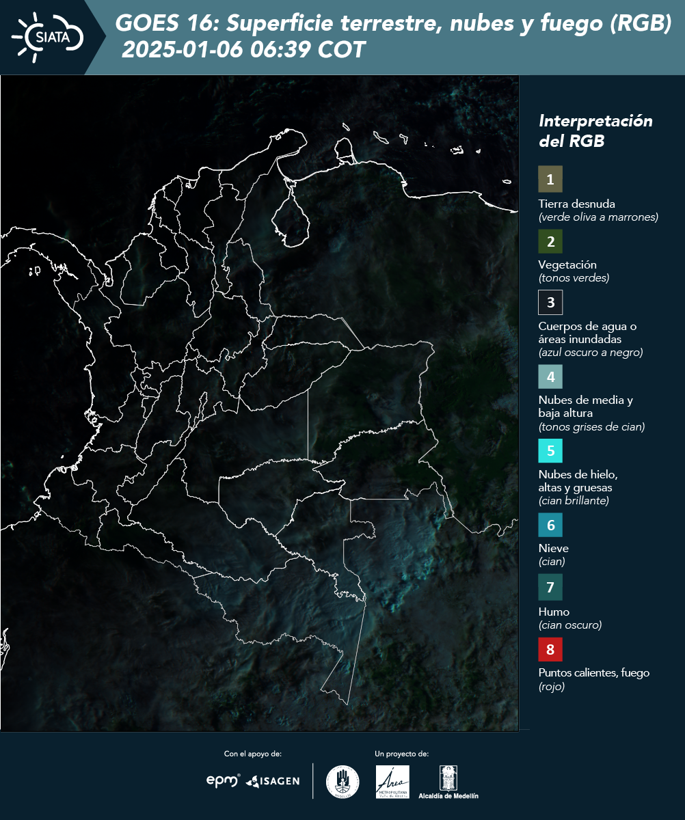
Task: Click the round Medellín seal logo
Action: [342, 782]
